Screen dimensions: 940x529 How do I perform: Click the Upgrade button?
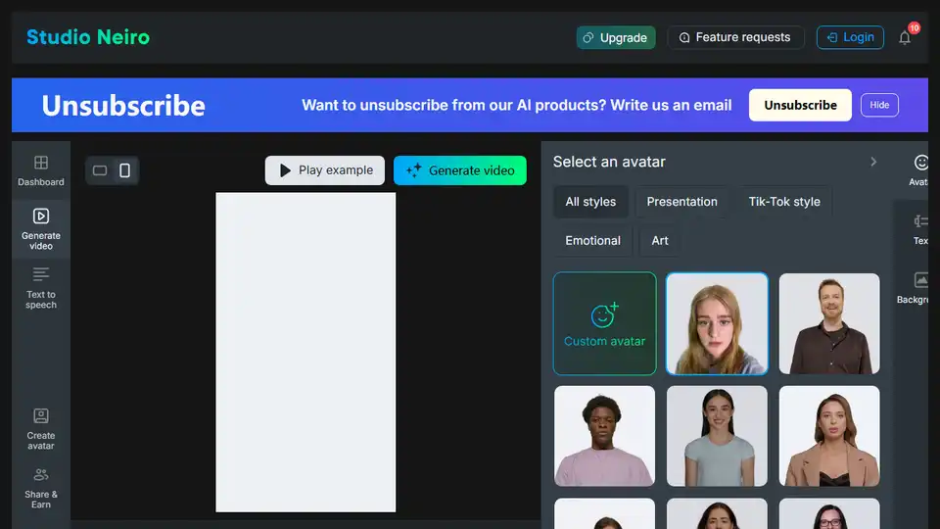tap(616, 38)
